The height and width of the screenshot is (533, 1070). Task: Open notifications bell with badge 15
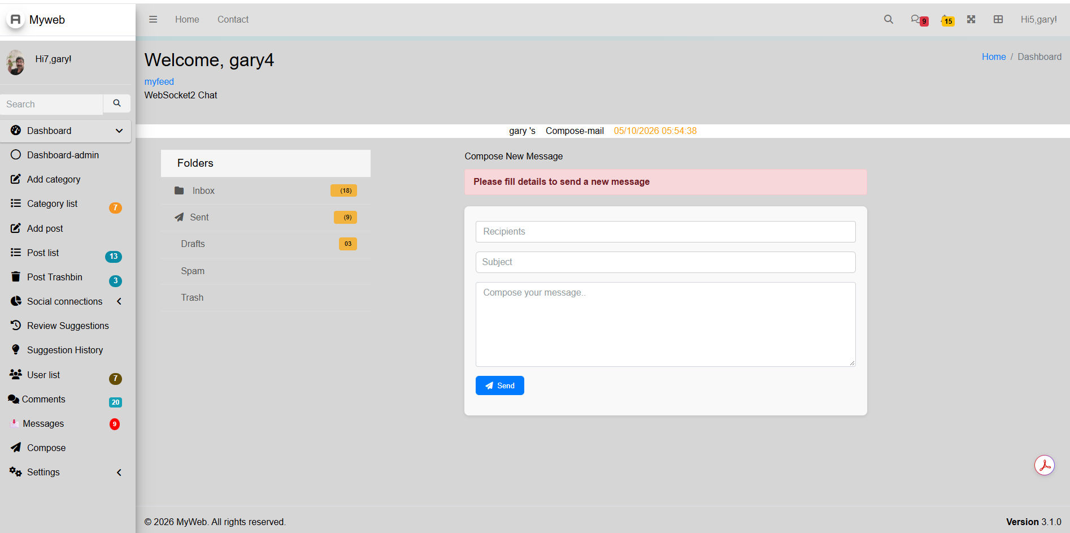tap(947, 20)
